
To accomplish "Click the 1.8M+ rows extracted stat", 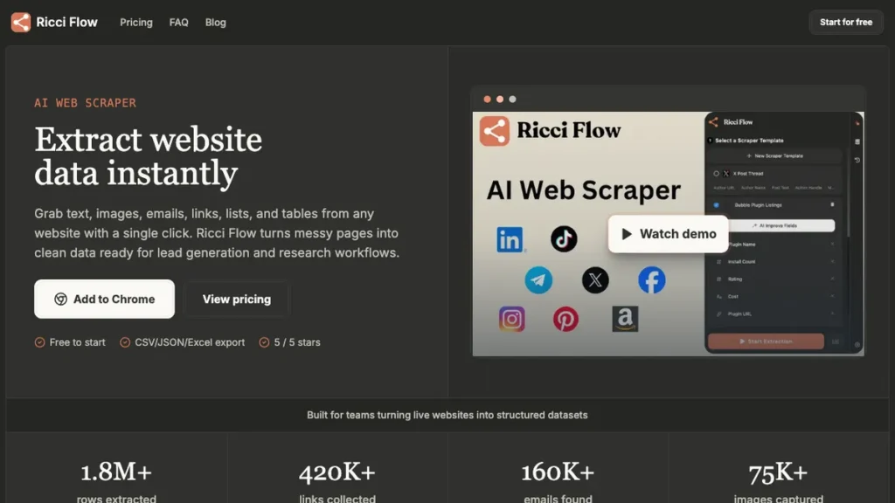I will click(x=116, y=482).
